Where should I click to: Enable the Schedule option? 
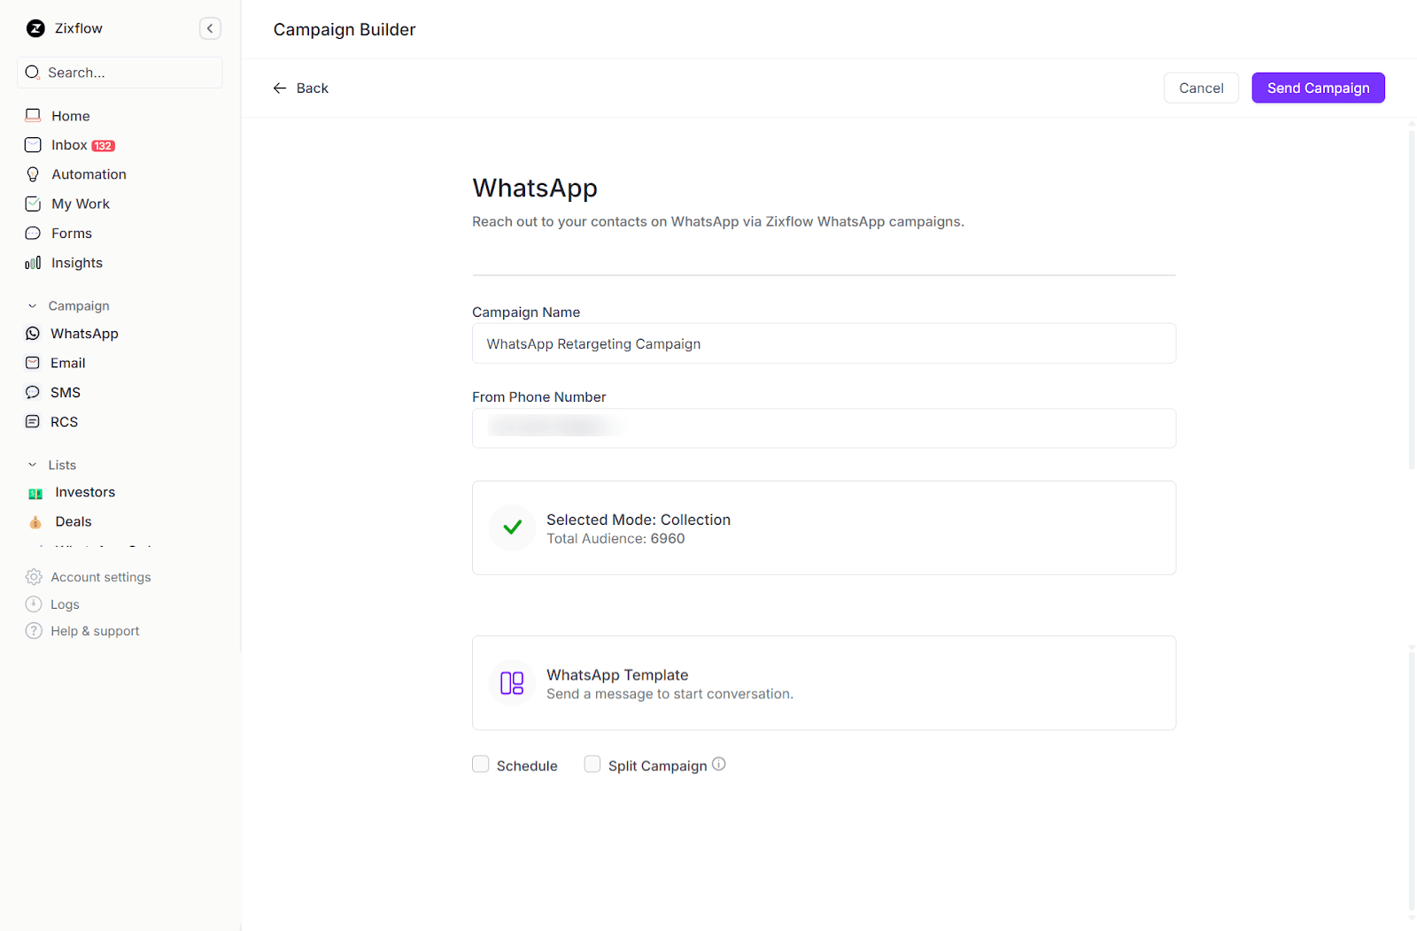pyautogui.click(x=480, y=764)
